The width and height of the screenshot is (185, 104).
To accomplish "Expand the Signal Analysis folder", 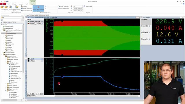I will click(x=6, y=86).
